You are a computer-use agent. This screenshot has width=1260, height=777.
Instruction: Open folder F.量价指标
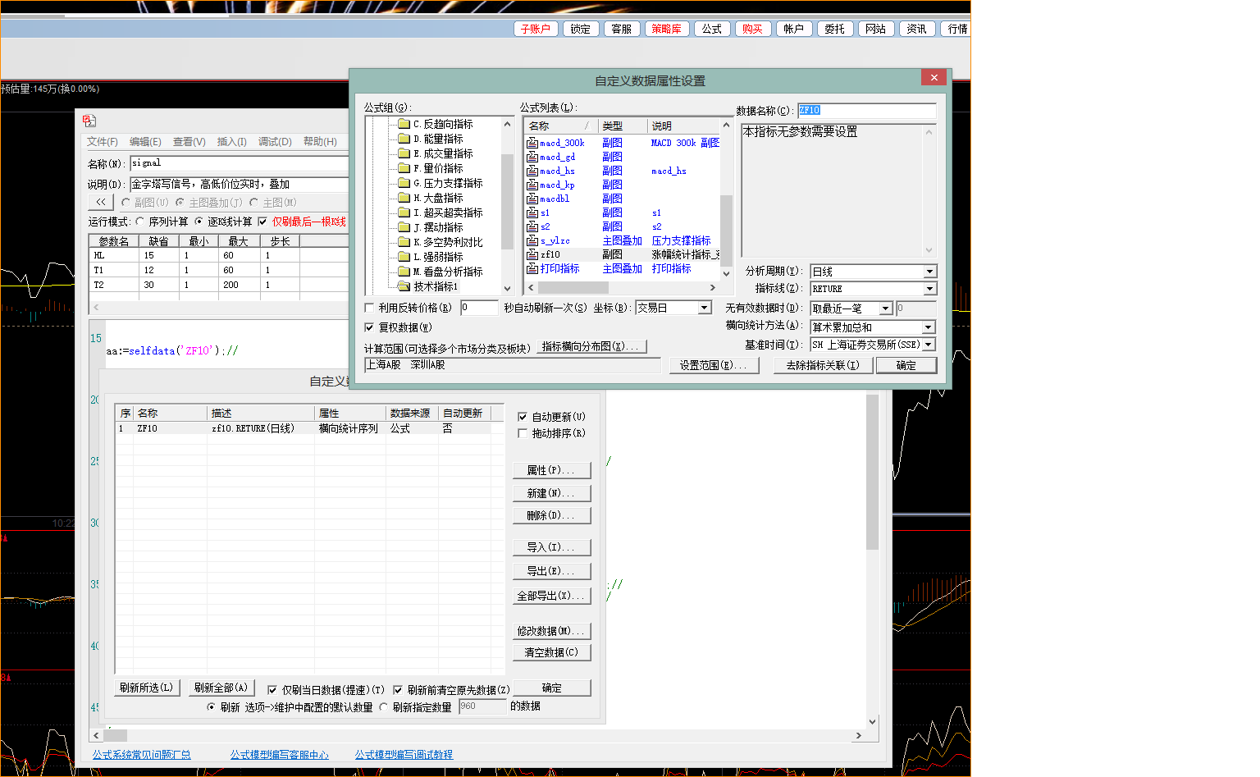pyautogui.click(x=404, y=168)
